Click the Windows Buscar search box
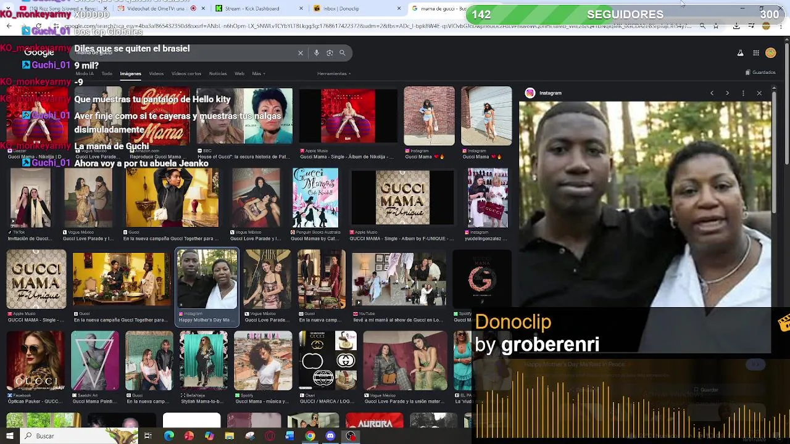Image resolution: width=790 pixels, height=444 pixels. pos(80,436)
